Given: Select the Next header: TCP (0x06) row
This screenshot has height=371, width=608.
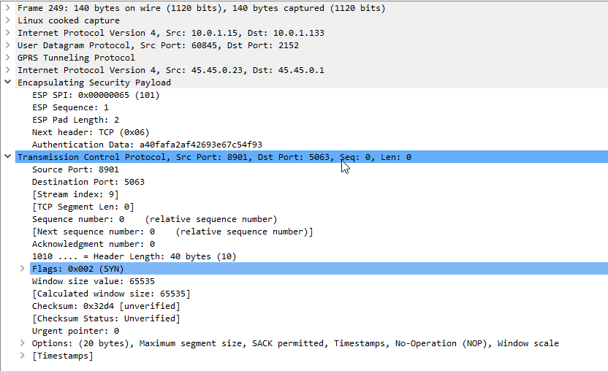Looking at the screenshot, I should tap(312, 132).
